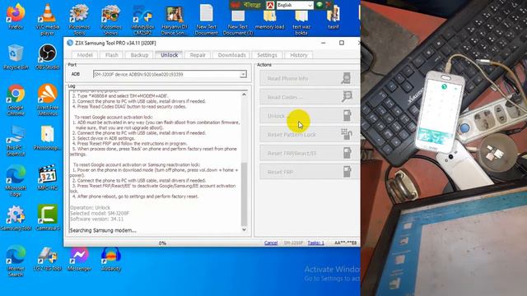Launch OBS Studio from desktop

tap(48, 57)
